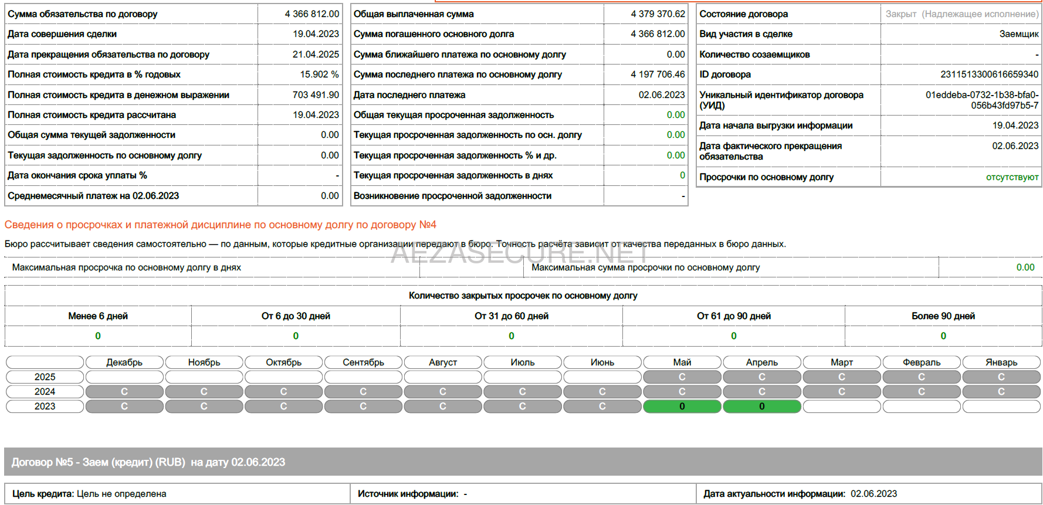Click 'Дата фактического прекращения обязательства' label
Screen dimensions: 1043x505
point(770,151)
